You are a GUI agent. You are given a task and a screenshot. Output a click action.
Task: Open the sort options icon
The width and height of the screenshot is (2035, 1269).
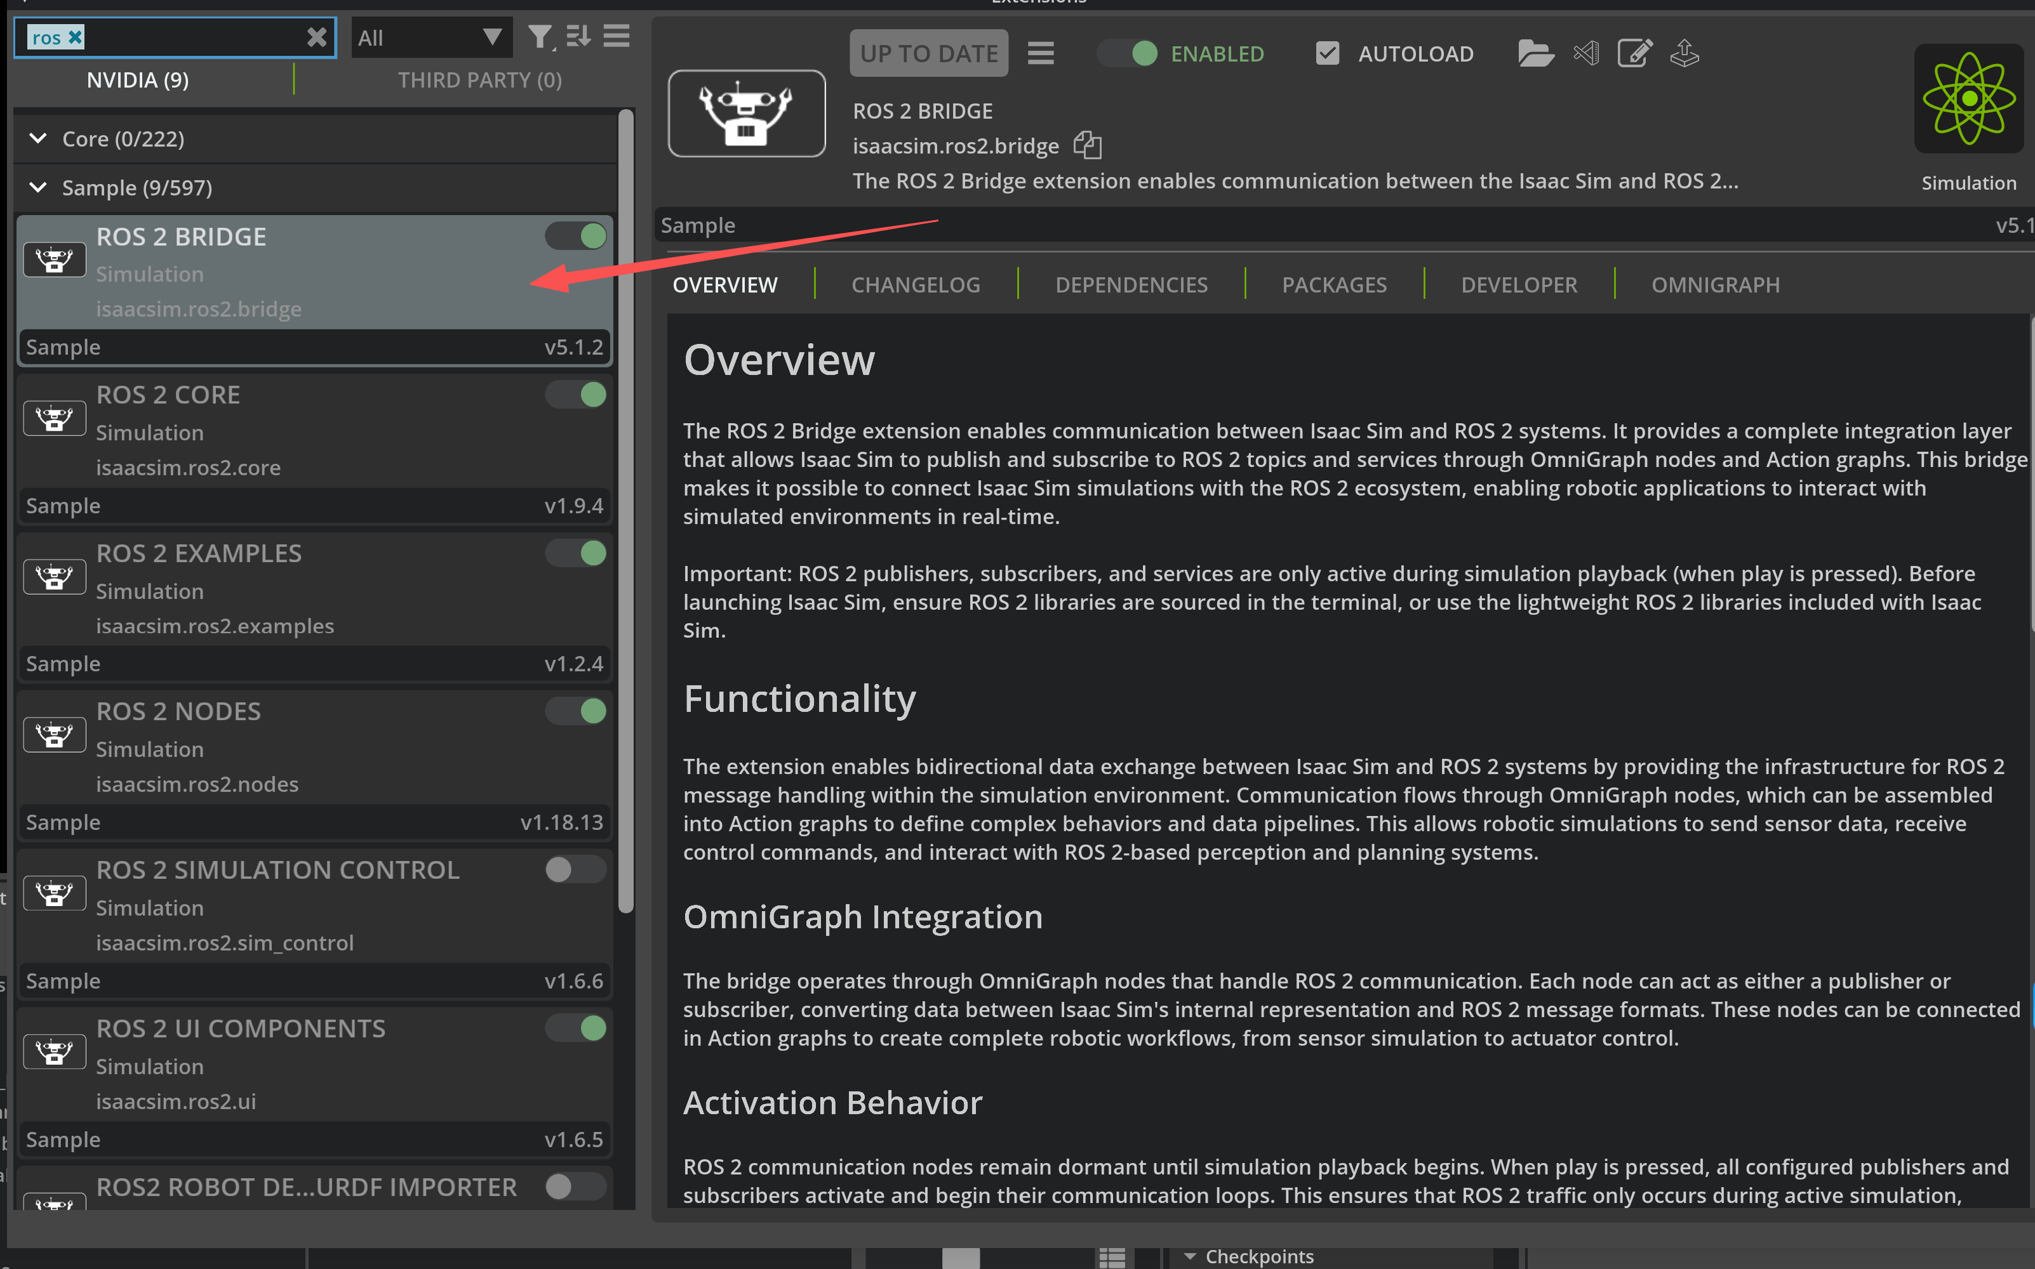tap(578, 36)
